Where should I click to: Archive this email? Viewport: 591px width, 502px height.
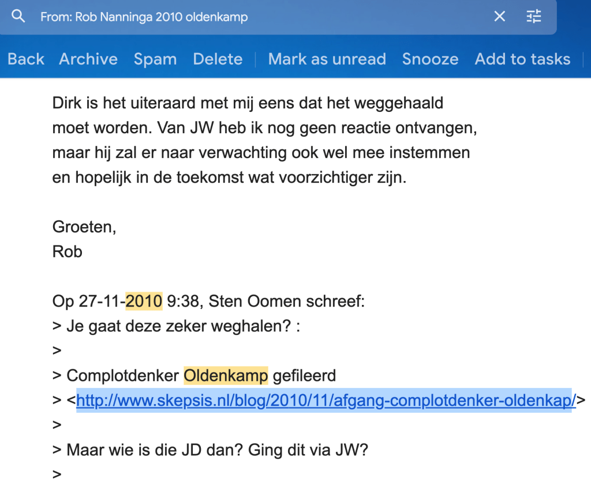88,59
